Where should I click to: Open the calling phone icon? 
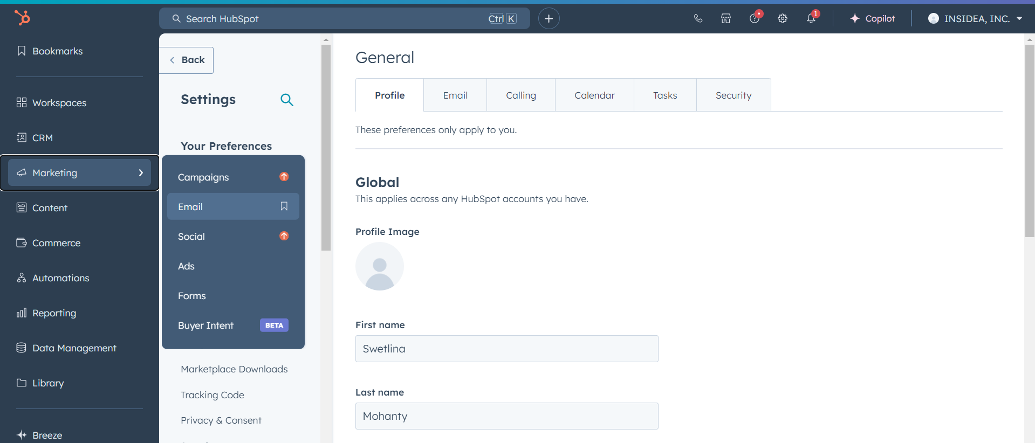698,18
